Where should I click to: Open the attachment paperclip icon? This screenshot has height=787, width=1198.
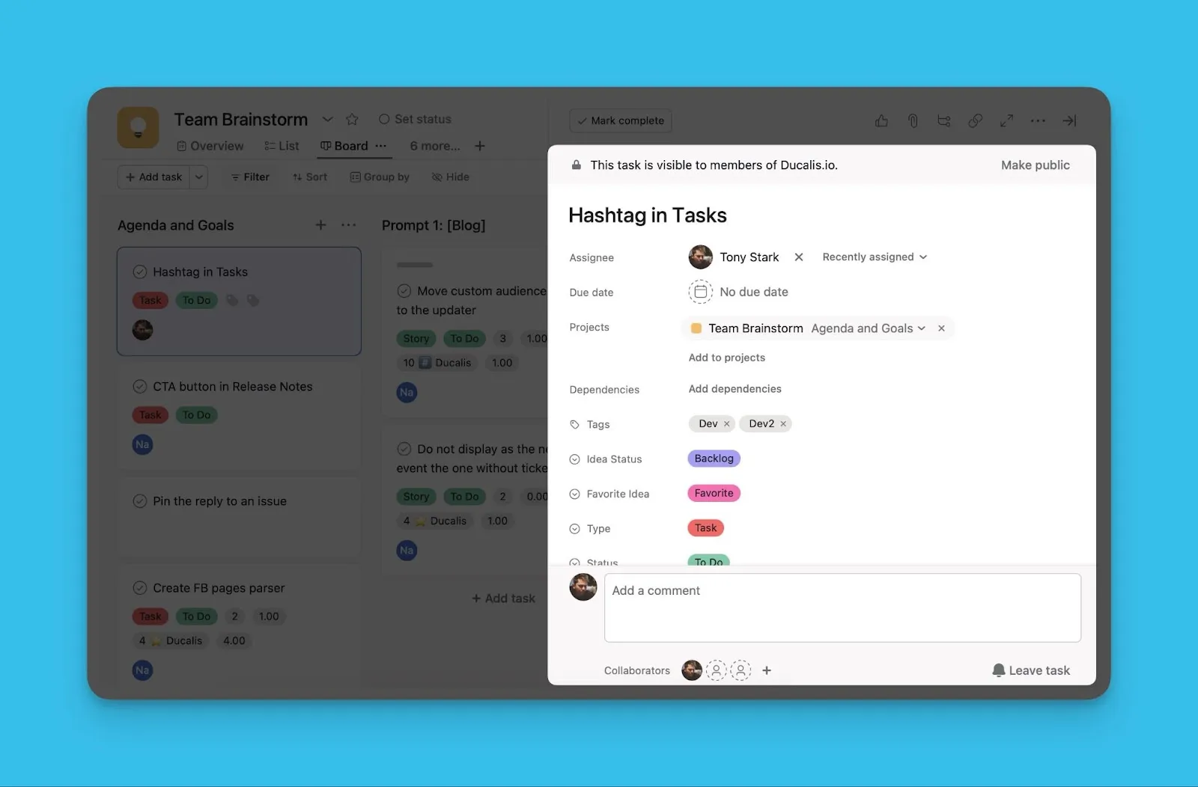(913, 120)
